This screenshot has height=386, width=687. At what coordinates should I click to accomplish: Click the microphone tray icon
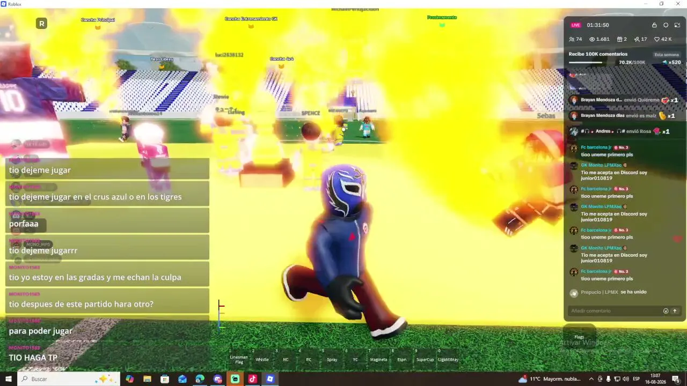coord(608,379)
